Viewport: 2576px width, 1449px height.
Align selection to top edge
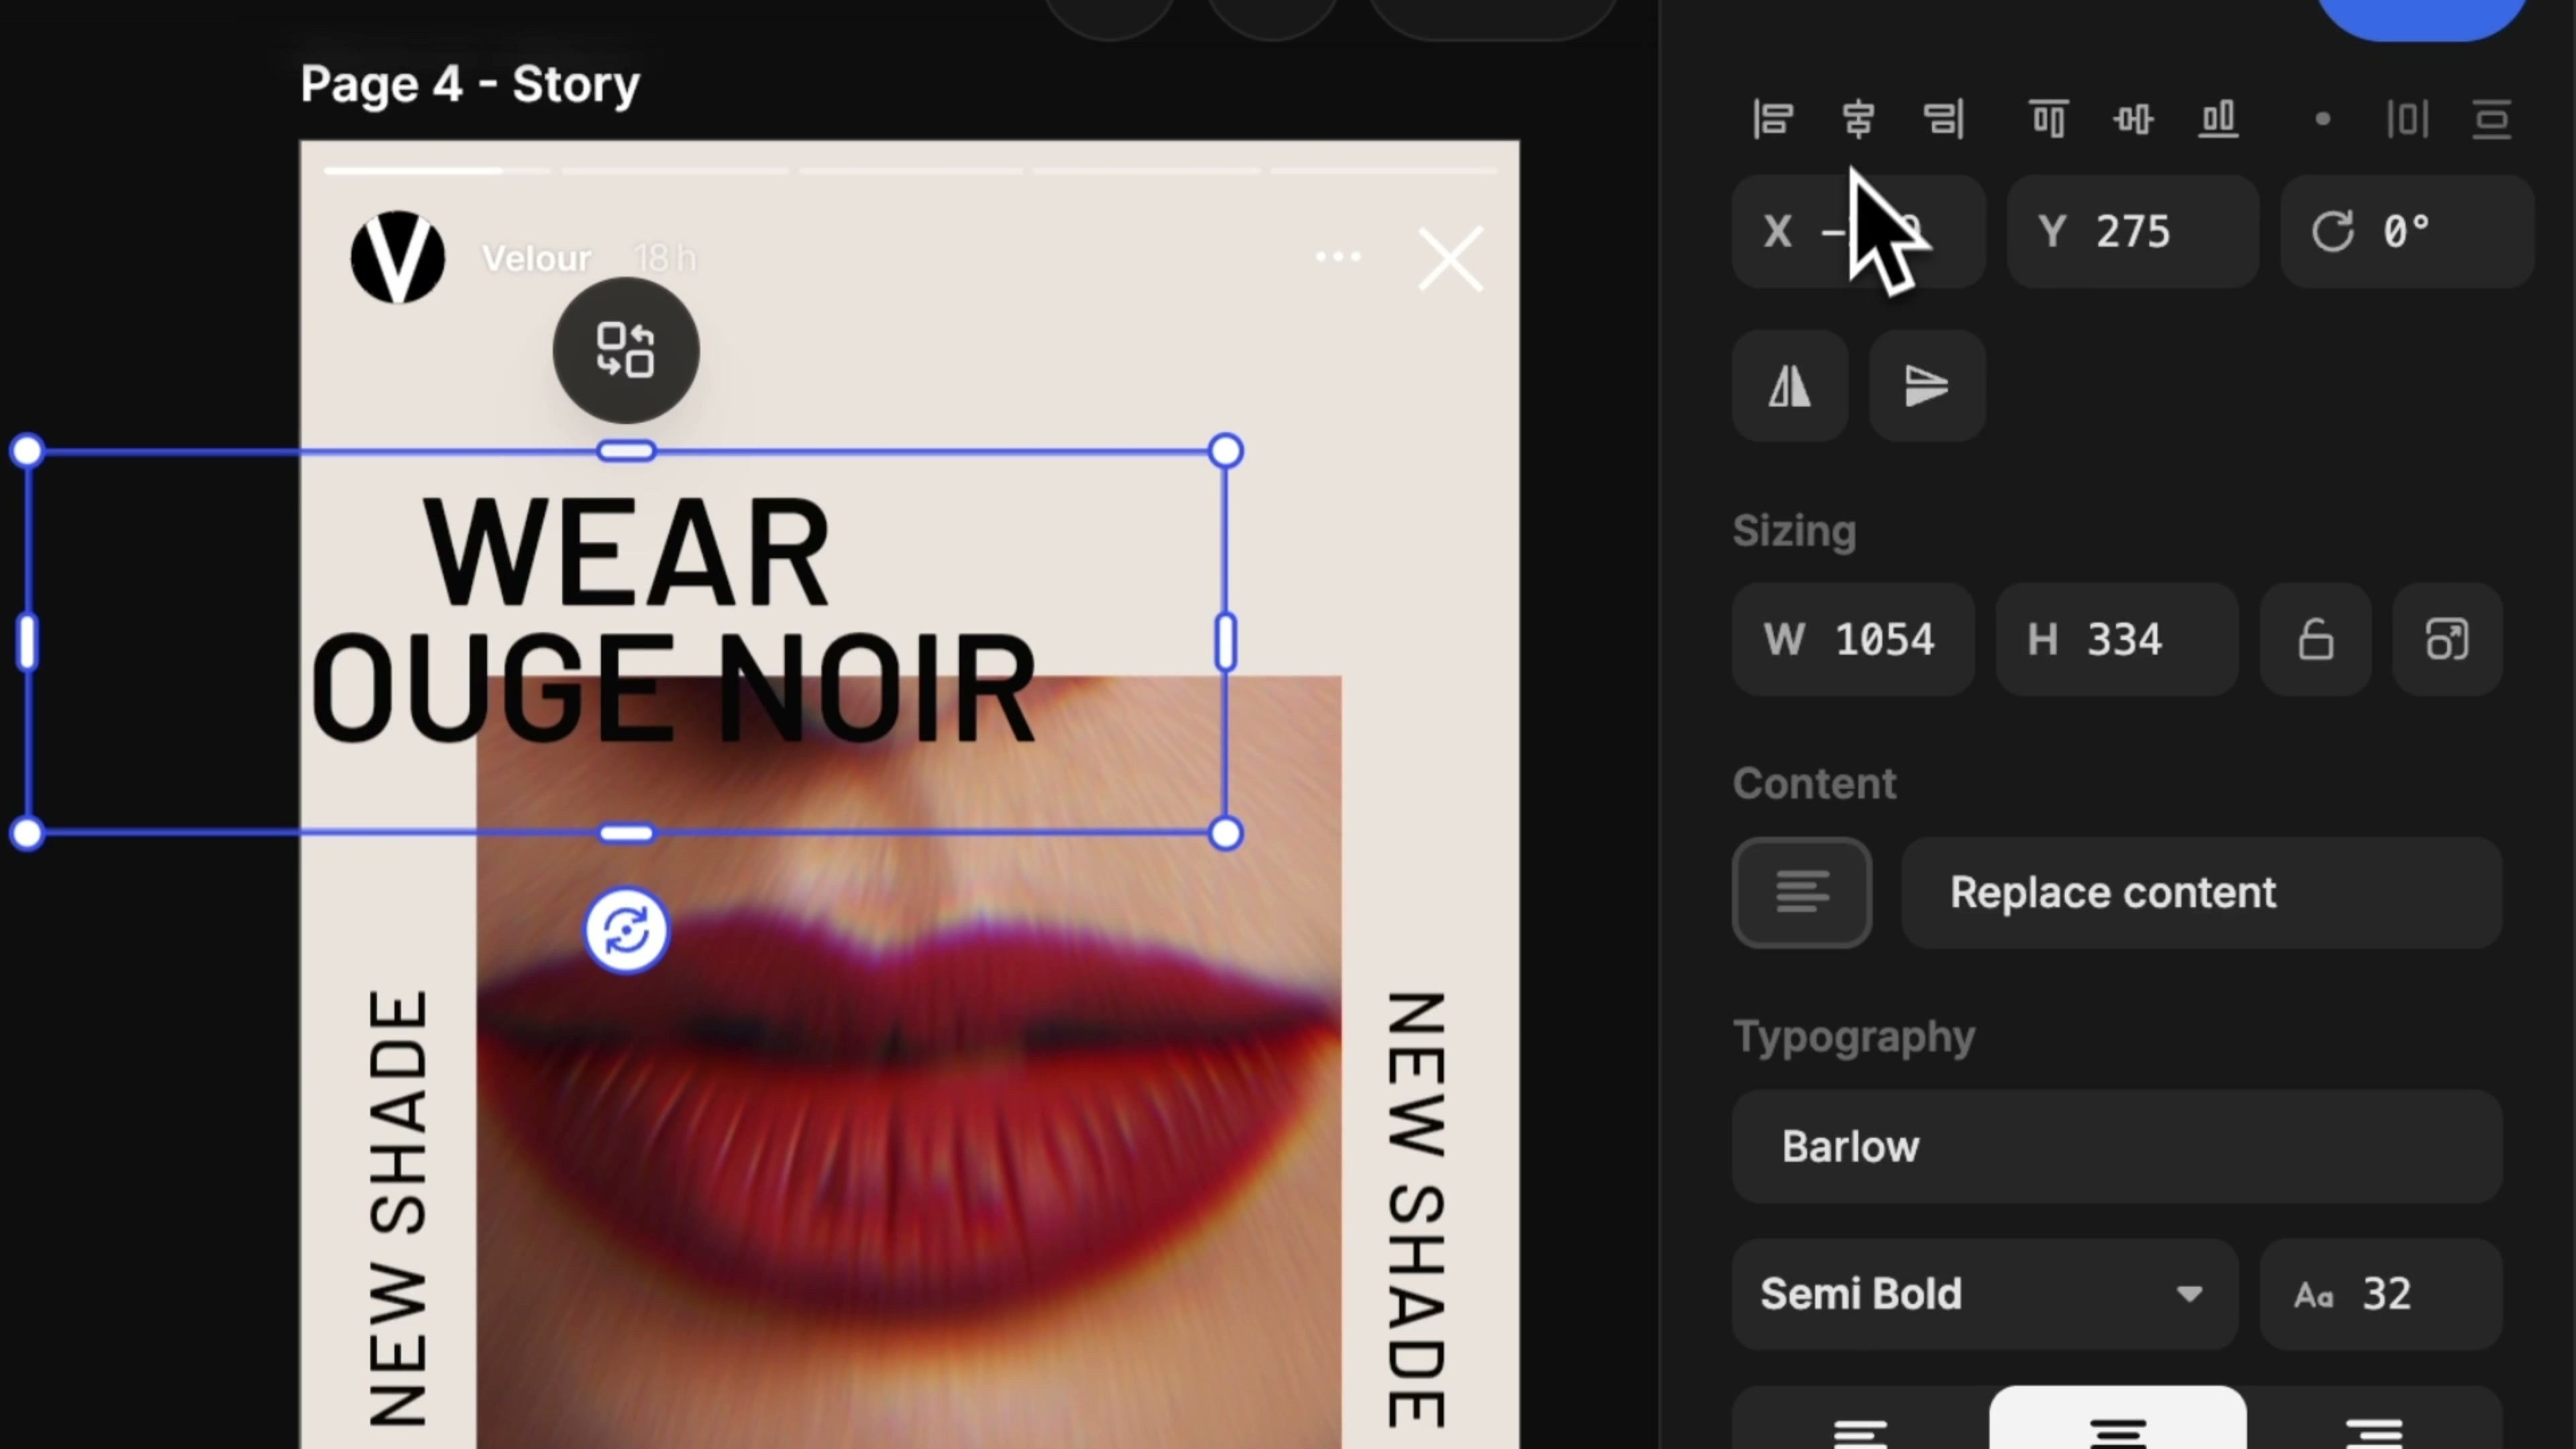pos(2048,119)
